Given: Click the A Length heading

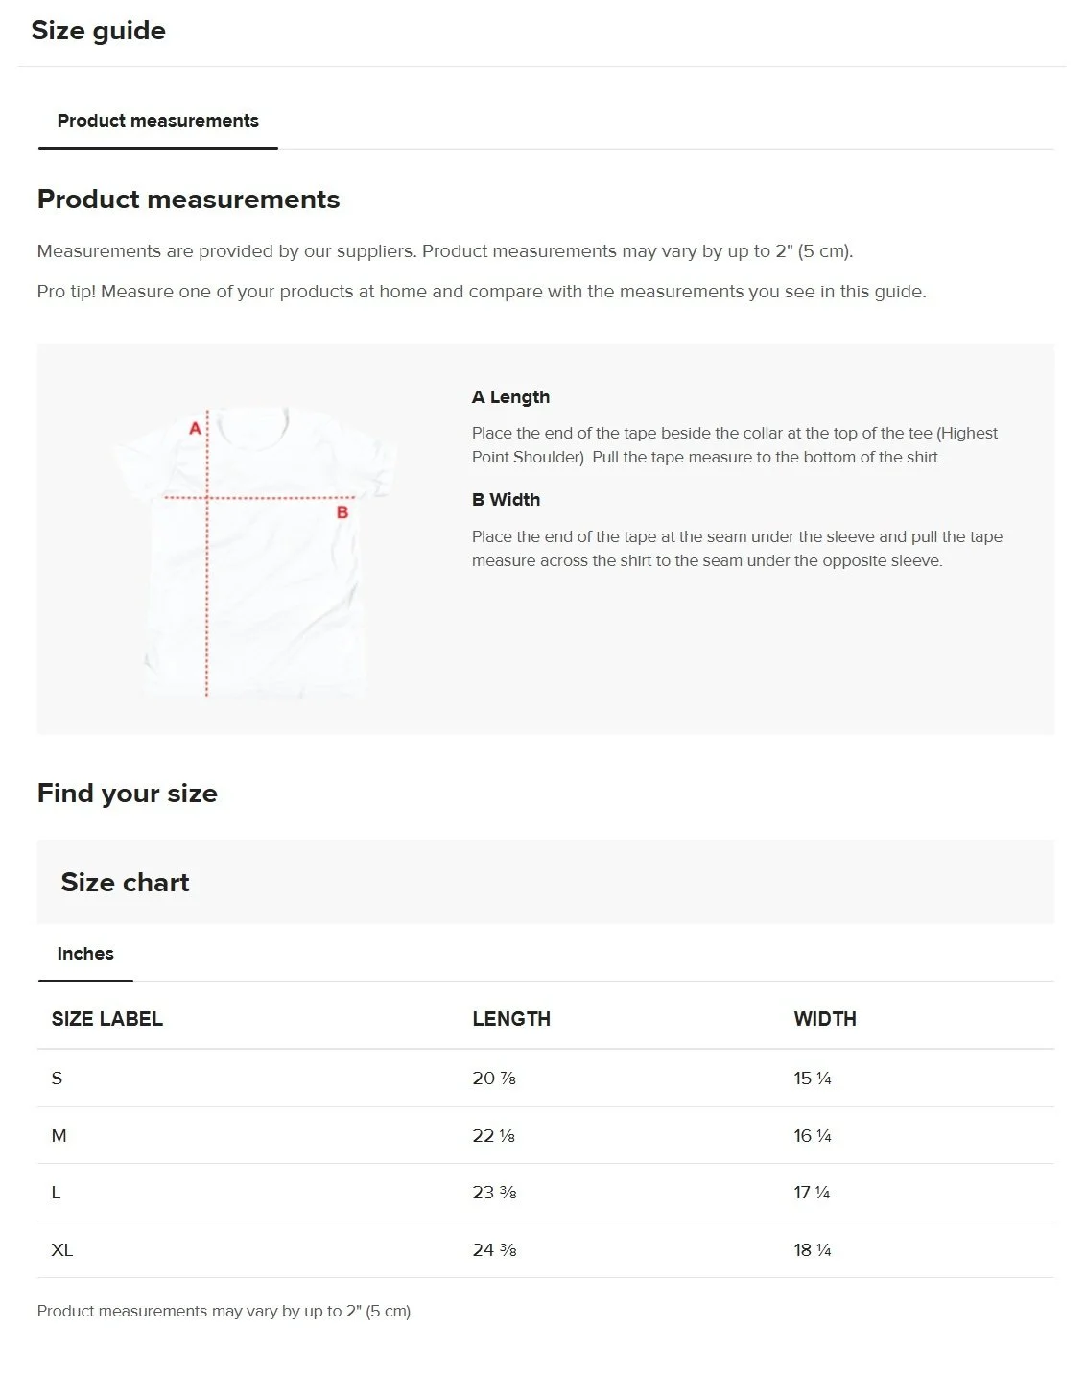Looking at the screenshot, I should 510,397.
